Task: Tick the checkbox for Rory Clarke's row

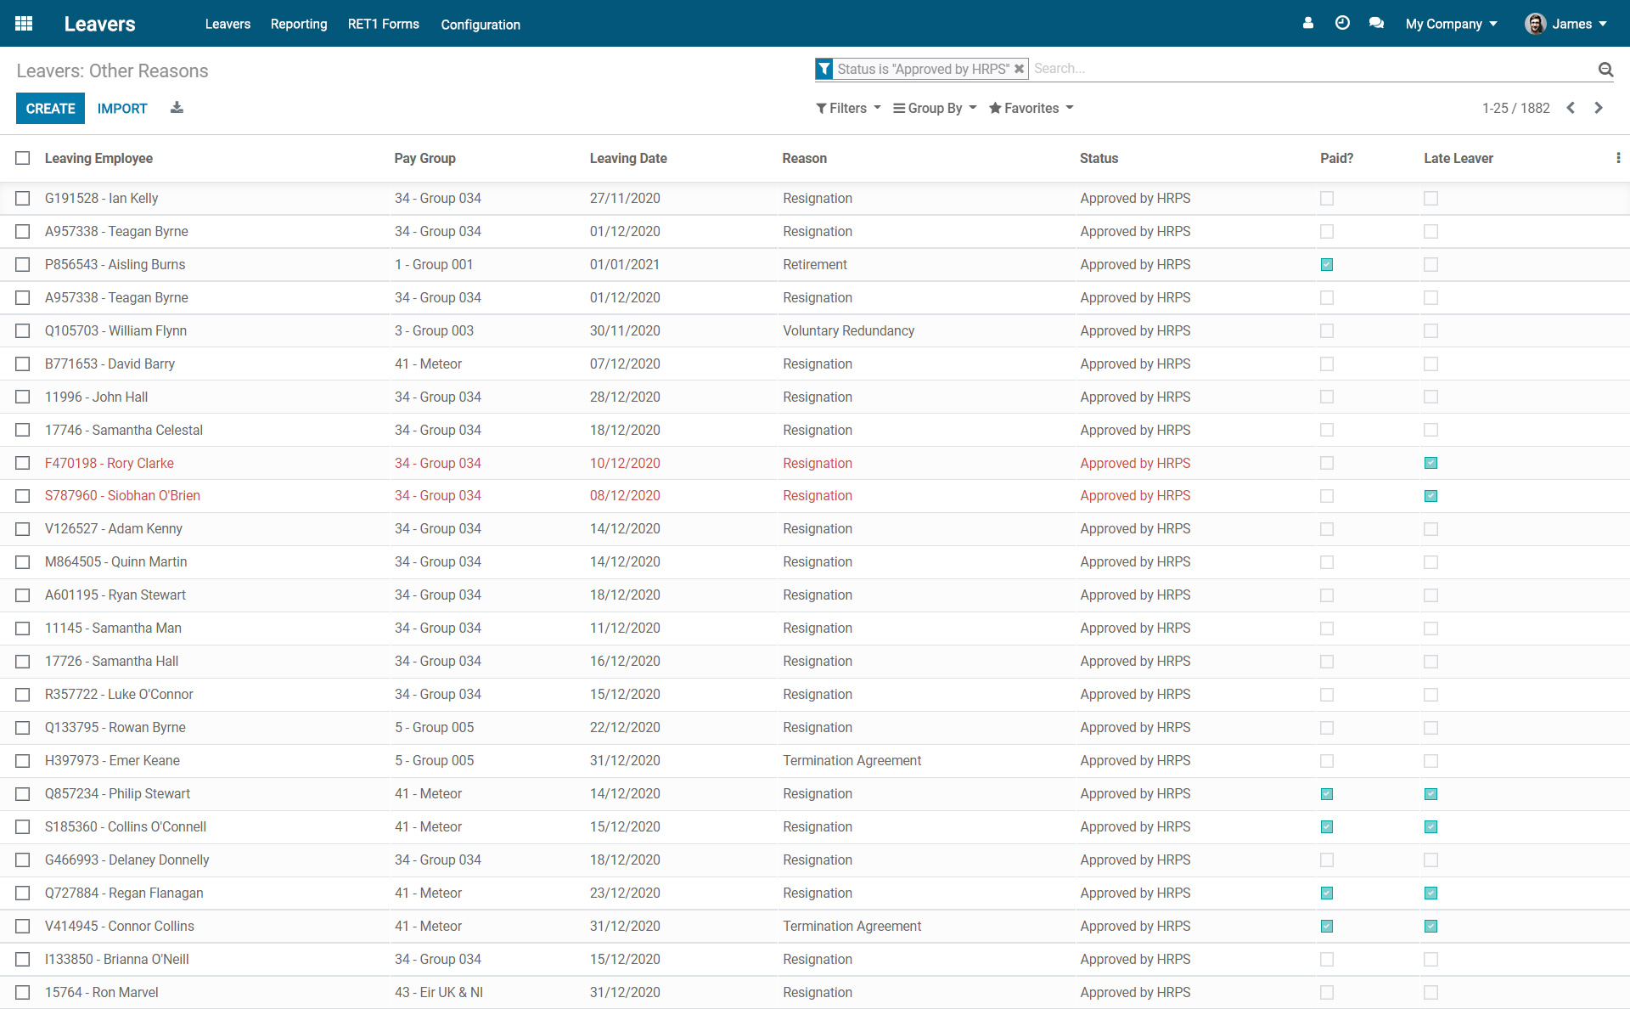Action: [22, 463]
